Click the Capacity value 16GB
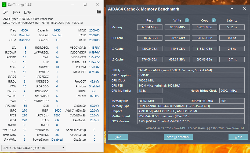Screen dimensions: 250x153 (x=57, y=30)
